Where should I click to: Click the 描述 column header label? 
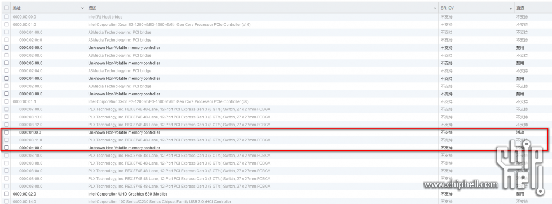[x=92, y=8]
